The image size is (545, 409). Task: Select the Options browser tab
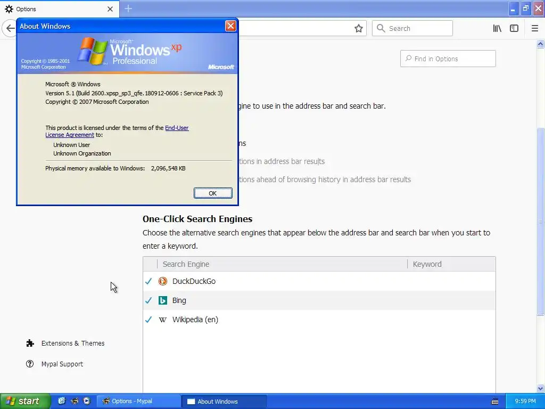click(60, 9)
